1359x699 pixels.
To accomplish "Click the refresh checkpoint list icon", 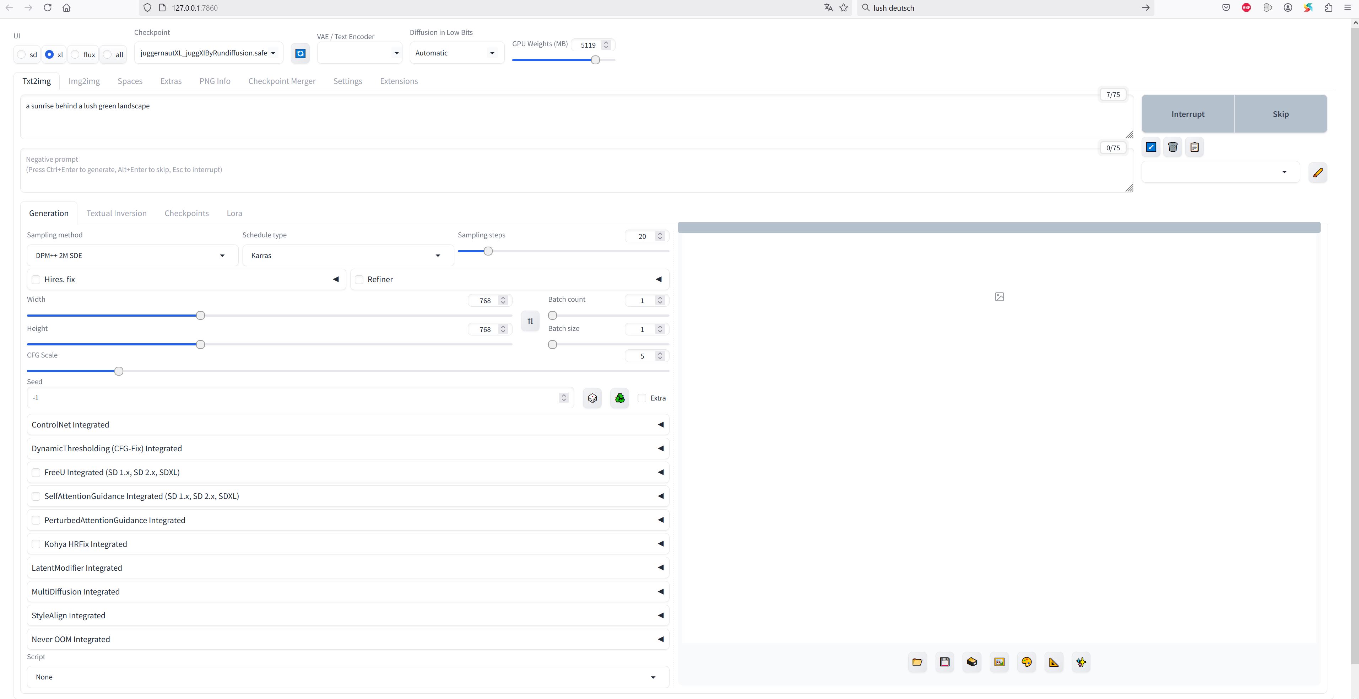I will click(x=300, y=53).
